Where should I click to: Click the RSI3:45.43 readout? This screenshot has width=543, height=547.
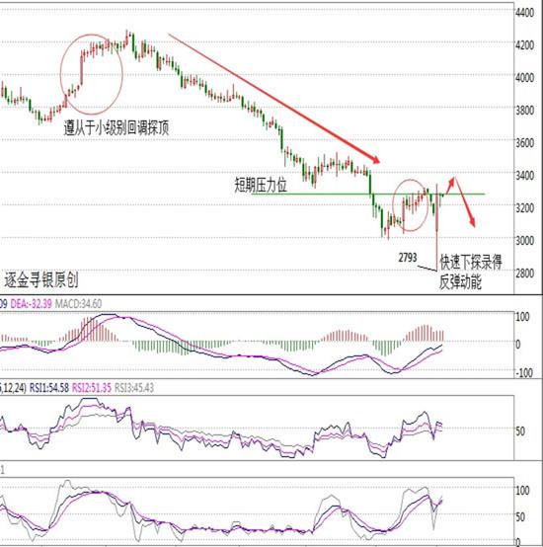(134, 388)
